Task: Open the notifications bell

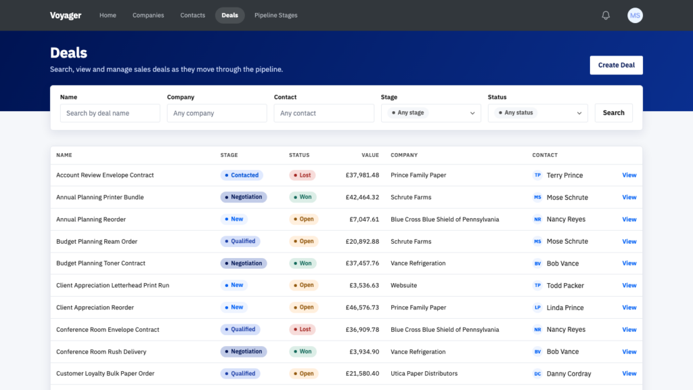Action: (x=606, y=16)
